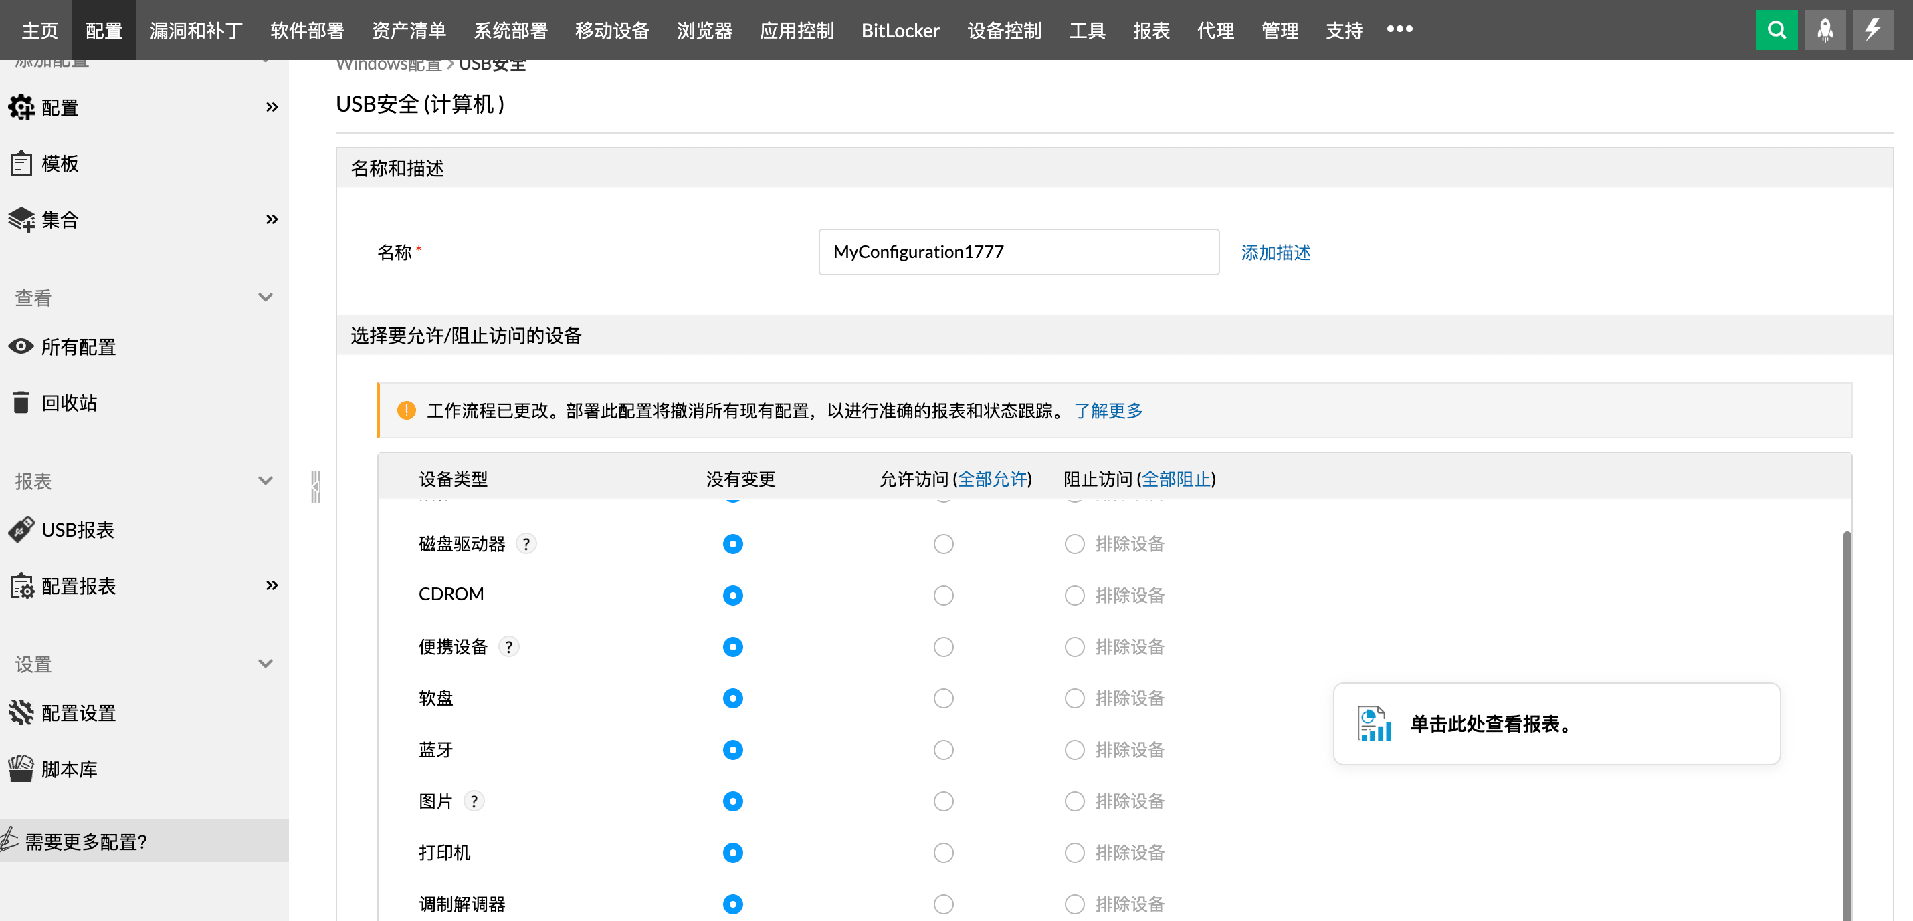This screenshot has width=1913, height=921.
Task: Open the search with the magnifier icon
Action: [x=1777, y=29]
